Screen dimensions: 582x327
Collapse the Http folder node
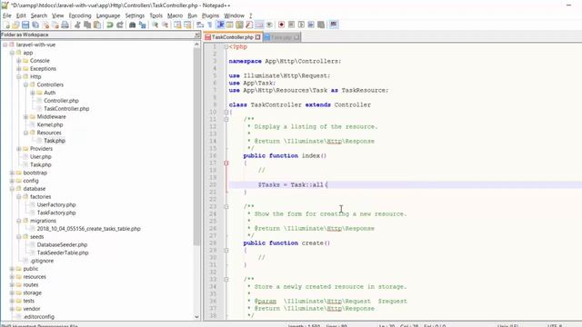coord(18,76)
